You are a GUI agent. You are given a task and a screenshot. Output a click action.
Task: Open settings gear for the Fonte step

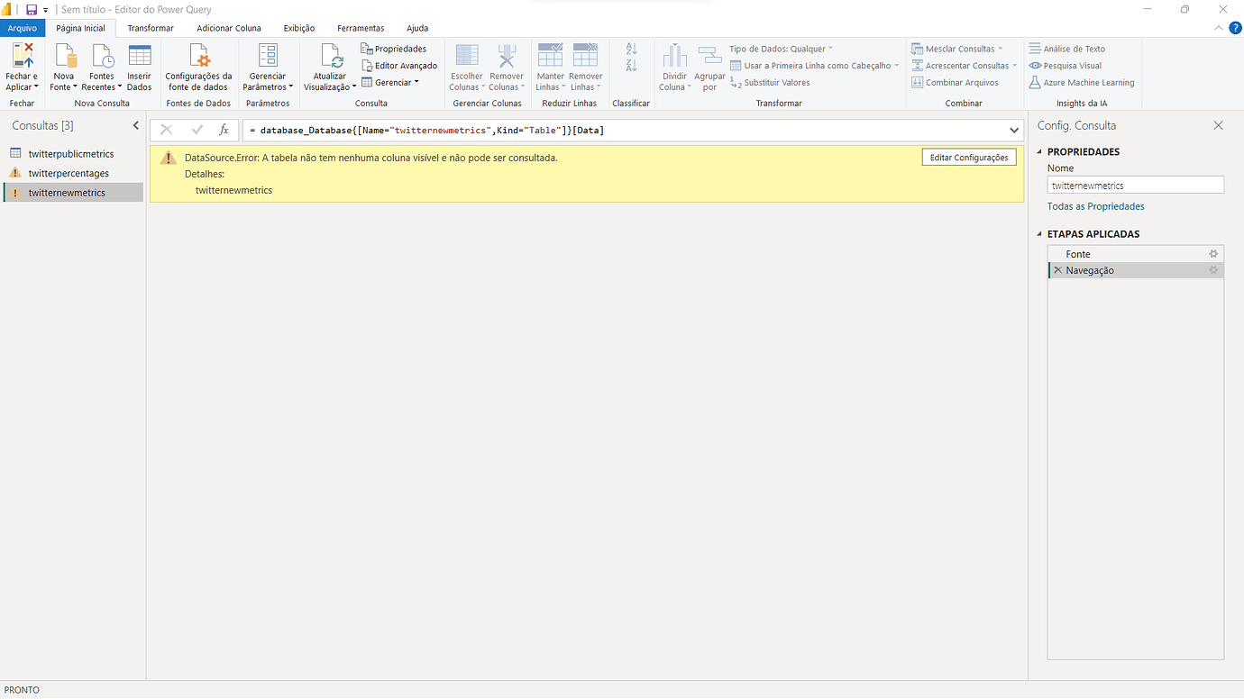click(1213, 253)
